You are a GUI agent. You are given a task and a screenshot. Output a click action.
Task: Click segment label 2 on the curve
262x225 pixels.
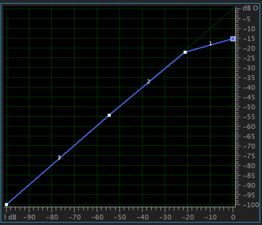point(148,81)
